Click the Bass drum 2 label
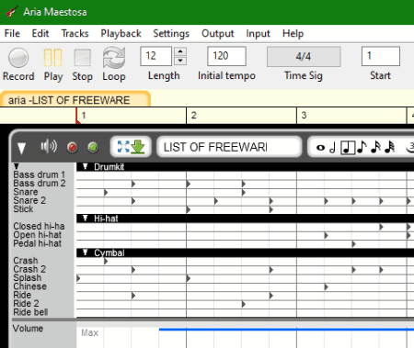The image size is (414, 348). pos(39,183)
